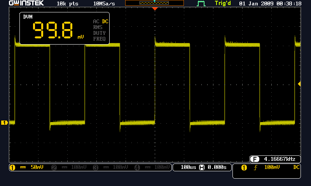This screenshot has width=311, height=186.
Task: Select RMS option in DVM panel
Action: [98, 27]
